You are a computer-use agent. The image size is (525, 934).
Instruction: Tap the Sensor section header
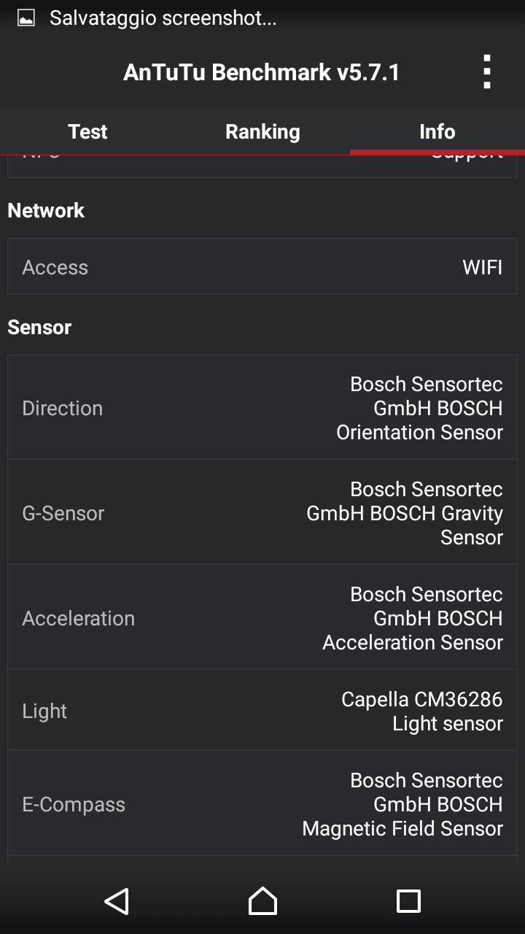39,327
